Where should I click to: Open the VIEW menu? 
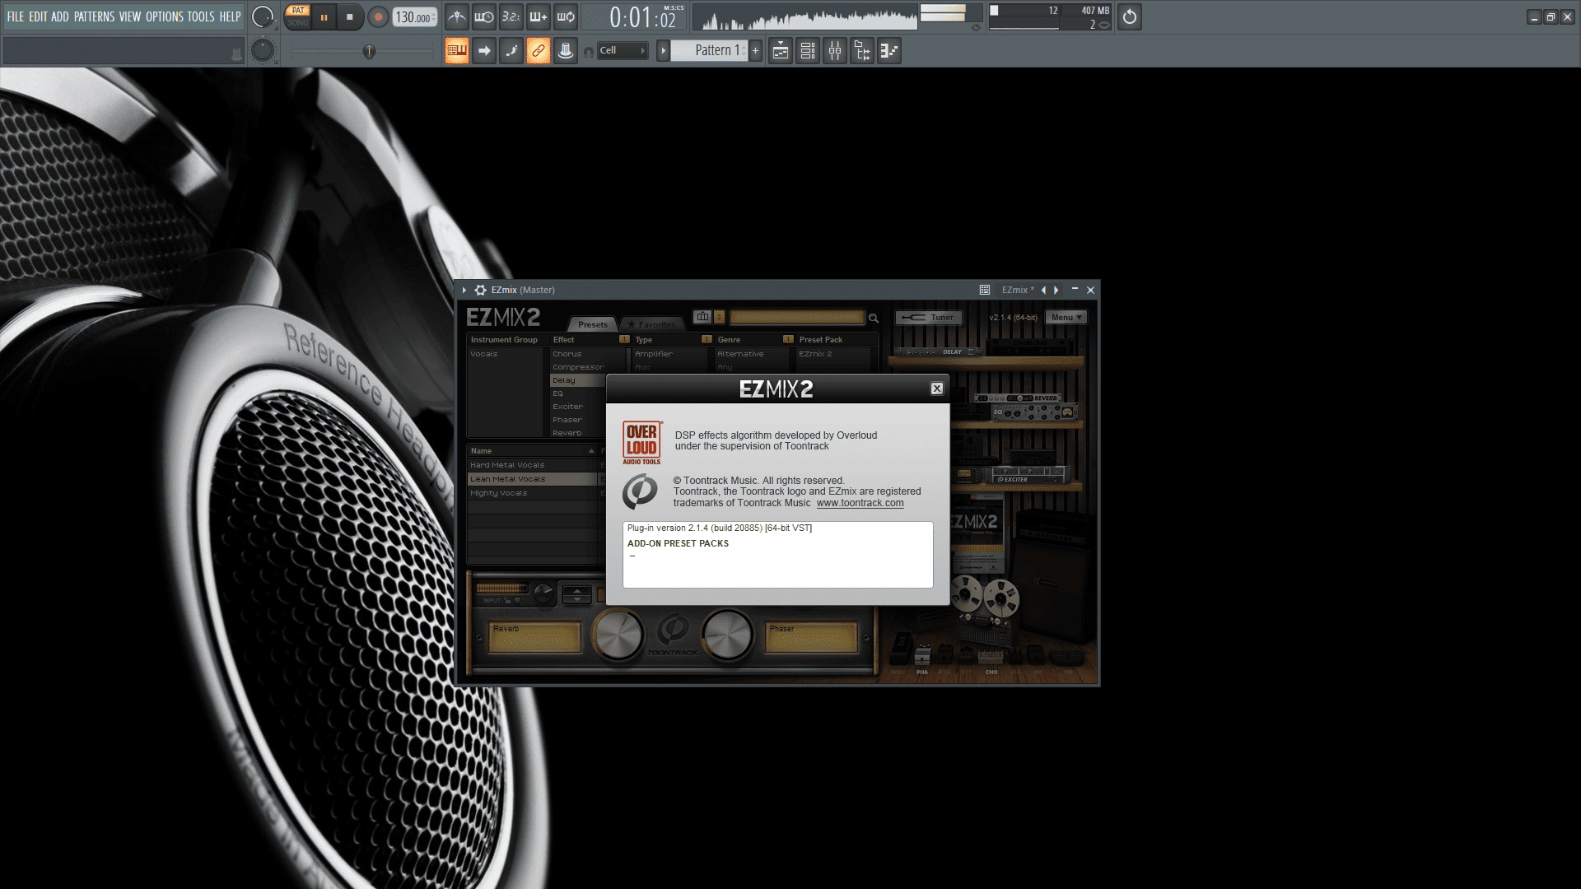click(130, 16)
